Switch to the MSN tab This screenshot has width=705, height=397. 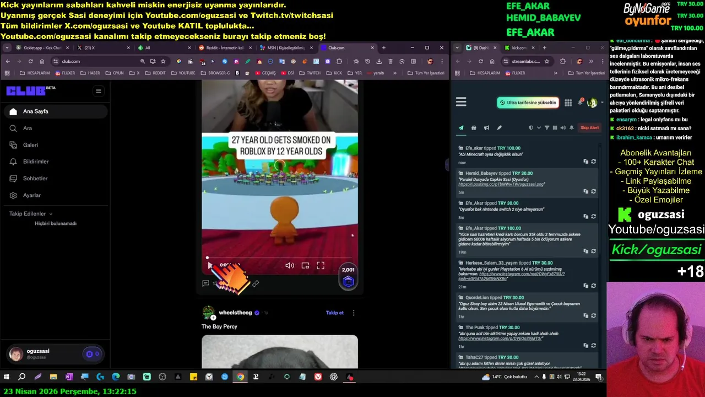pos(285,48)
